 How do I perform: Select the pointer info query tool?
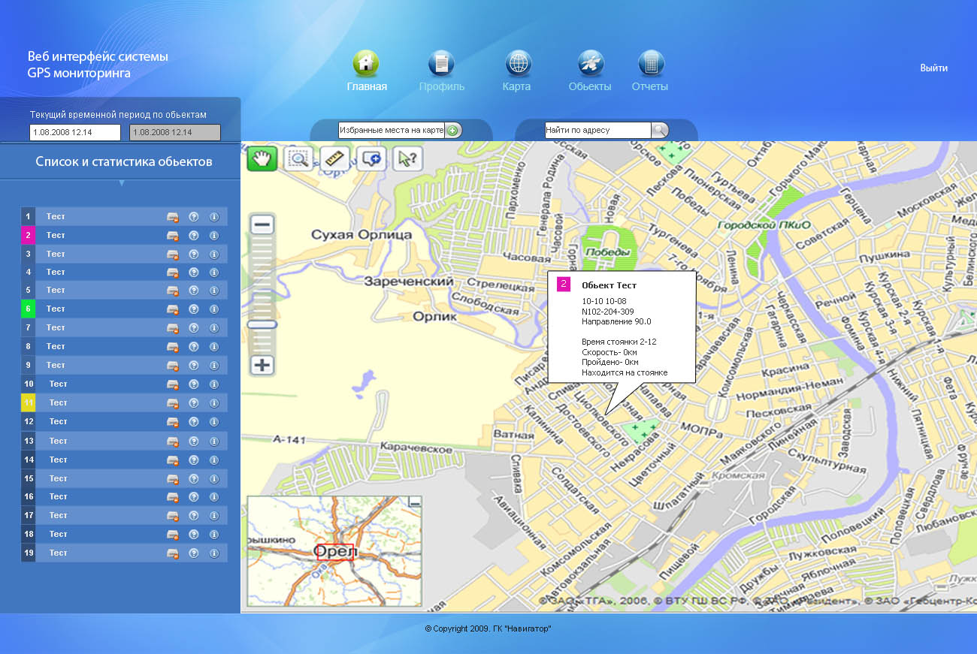pyautogui.click(x=407, y=158)
